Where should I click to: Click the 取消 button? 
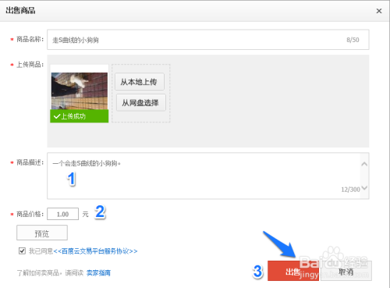346,271
